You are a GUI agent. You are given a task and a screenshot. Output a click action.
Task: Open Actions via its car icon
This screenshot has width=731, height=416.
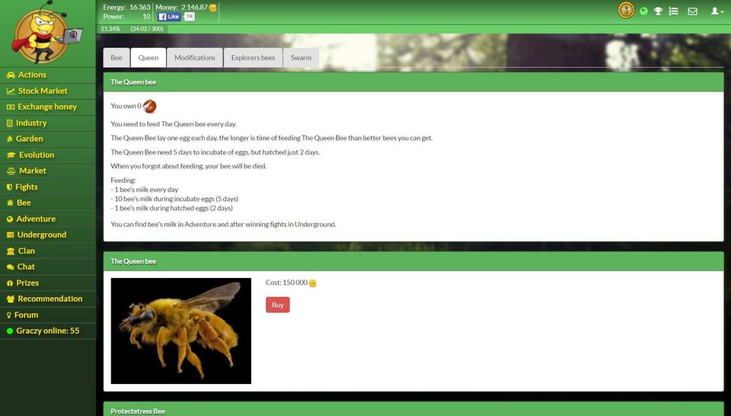coord(11,75)
